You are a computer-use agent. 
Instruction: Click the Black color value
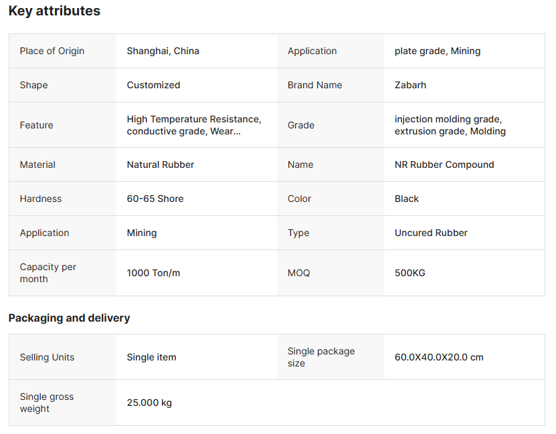pos(407,199)
